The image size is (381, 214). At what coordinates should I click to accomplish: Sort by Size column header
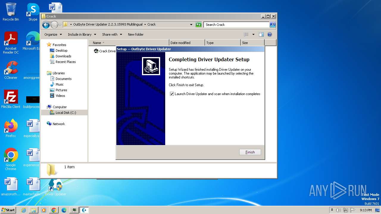coord(252,43)
